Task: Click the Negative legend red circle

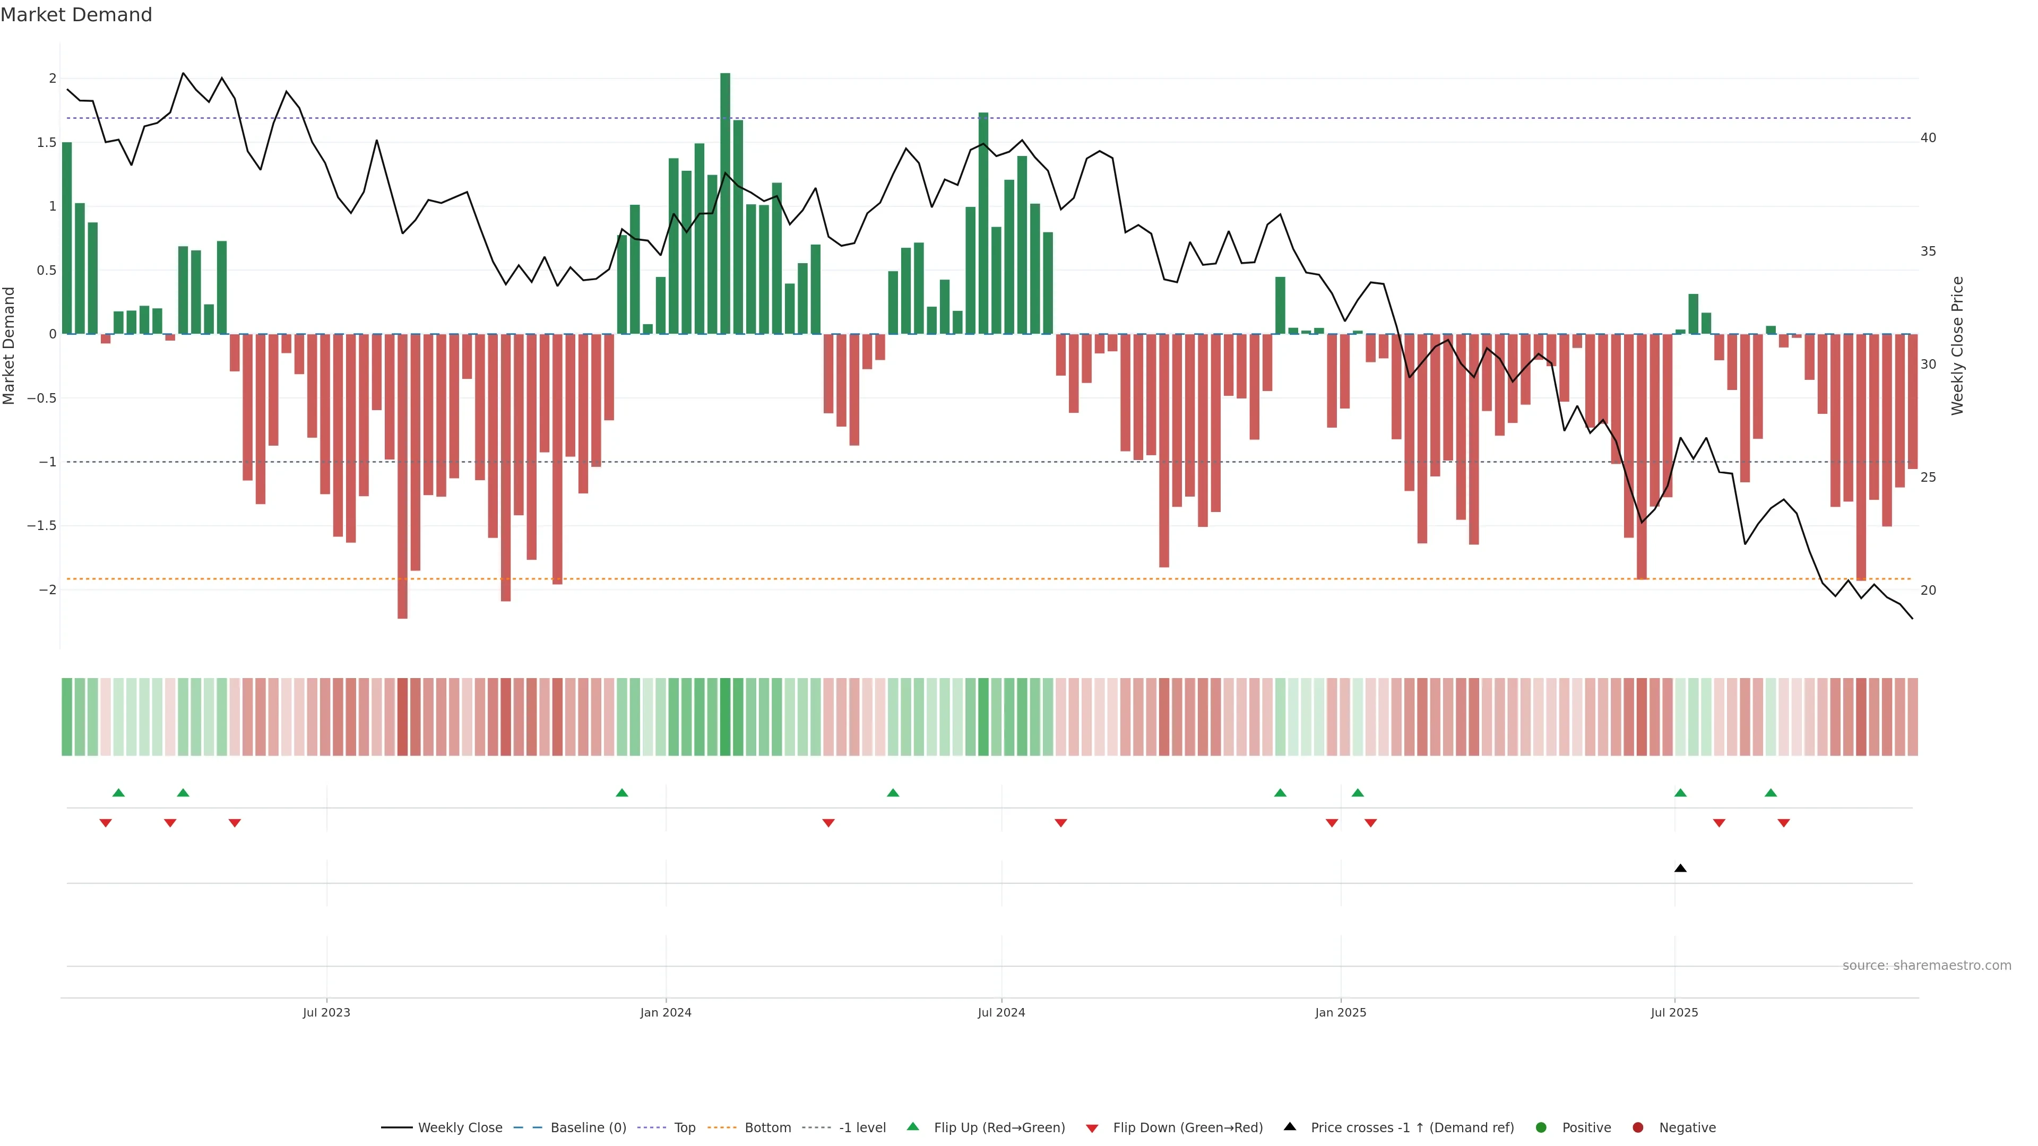Action: pyautogui.click(x=1638, y=1127)
